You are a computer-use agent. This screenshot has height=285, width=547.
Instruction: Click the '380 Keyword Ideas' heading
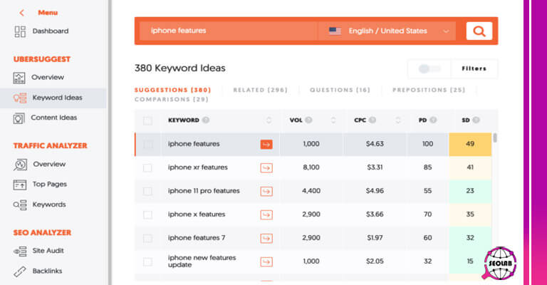pyautogui.click(x=180, y=68)
